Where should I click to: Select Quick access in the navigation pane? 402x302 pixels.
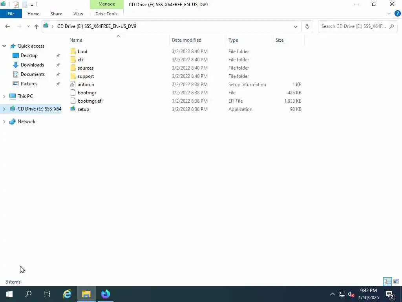tap(31, 46)
